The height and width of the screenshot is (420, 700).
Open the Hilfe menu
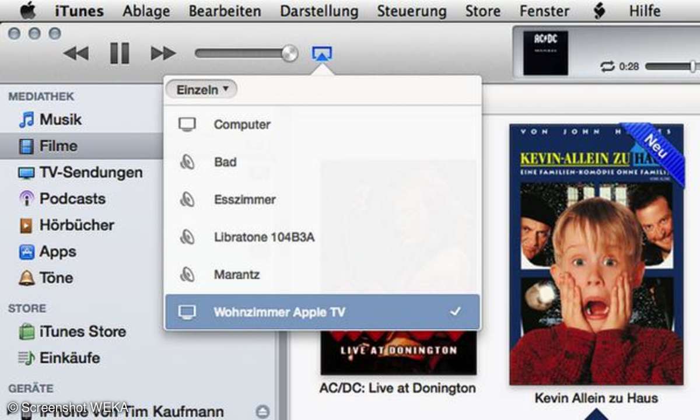pyautogui.click(x=645, y=10)
